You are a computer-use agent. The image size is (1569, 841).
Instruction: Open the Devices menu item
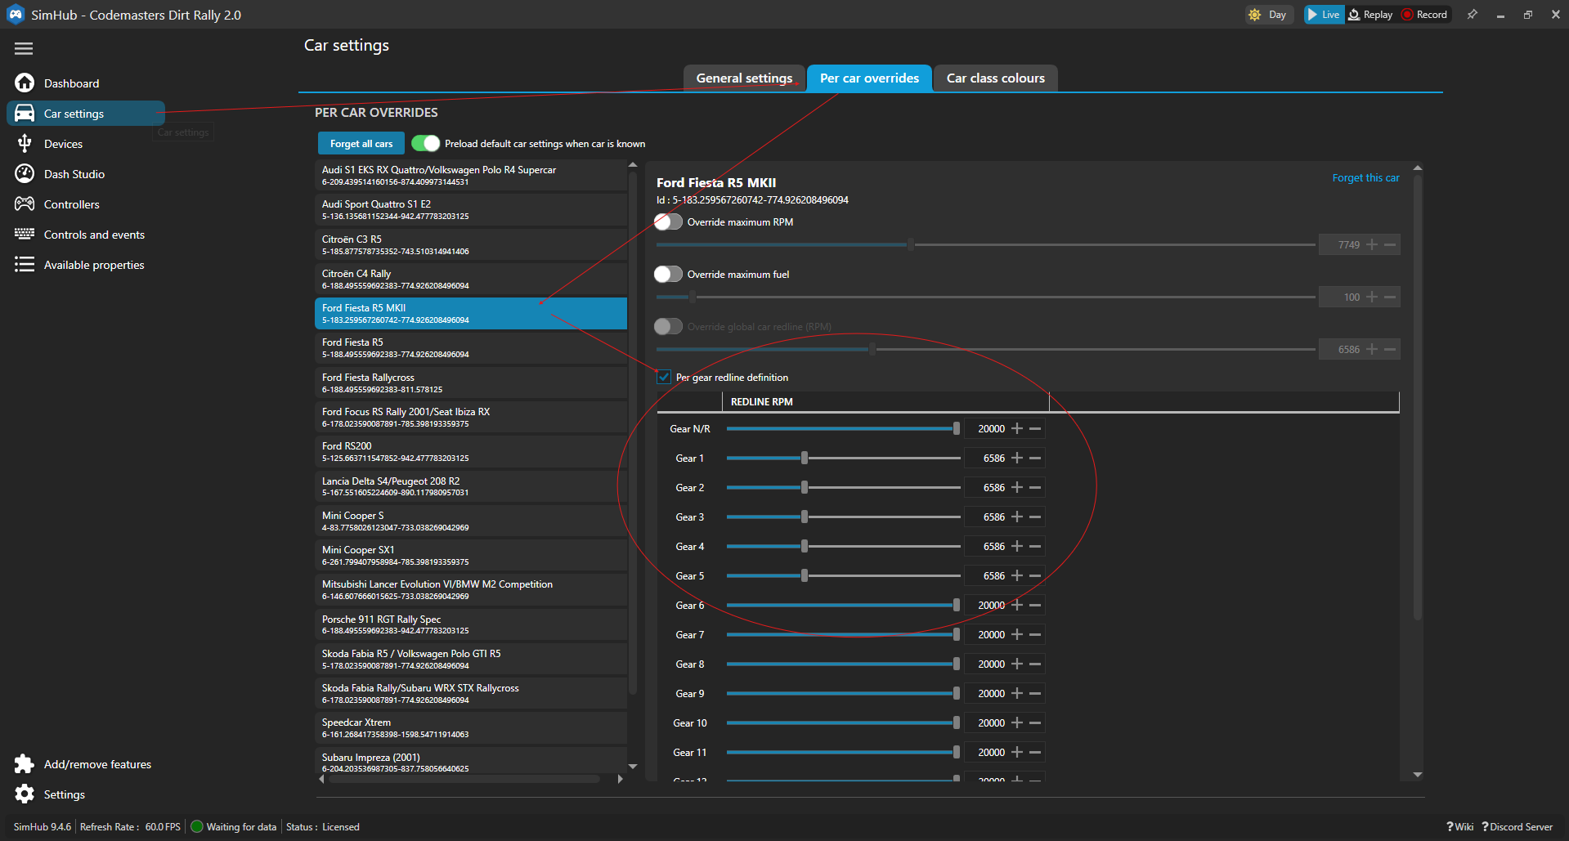click(63, 144)
